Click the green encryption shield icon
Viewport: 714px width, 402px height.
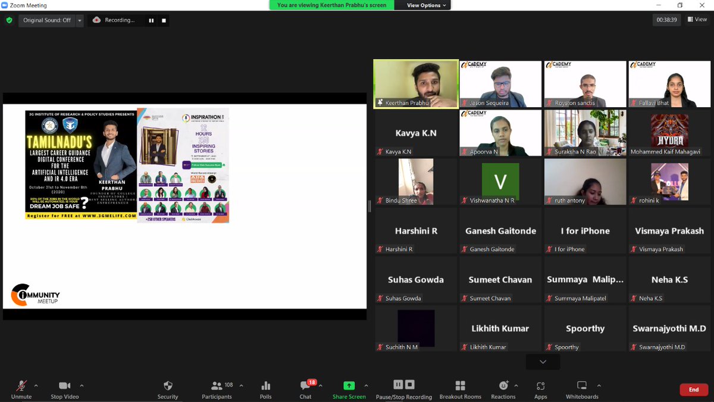[x=9, y=20]
